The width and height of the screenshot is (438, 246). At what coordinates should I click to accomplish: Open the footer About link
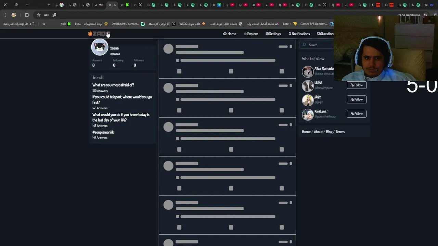318,132
